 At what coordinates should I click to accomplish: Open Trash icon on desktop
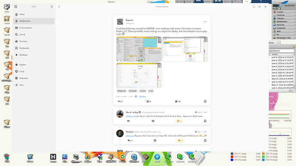click(7, 158)
